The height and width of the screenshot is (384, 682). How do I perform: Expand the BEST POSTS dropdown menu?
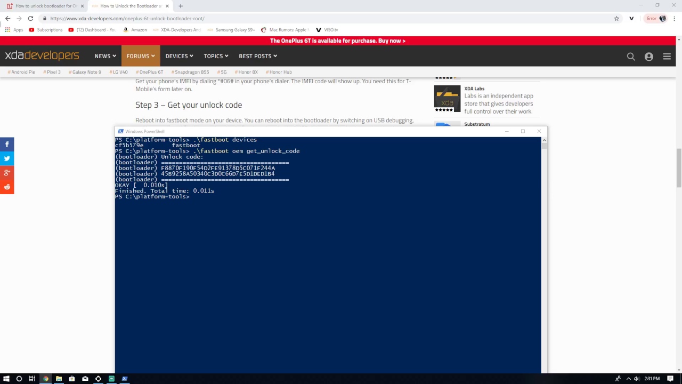point(258,56)
